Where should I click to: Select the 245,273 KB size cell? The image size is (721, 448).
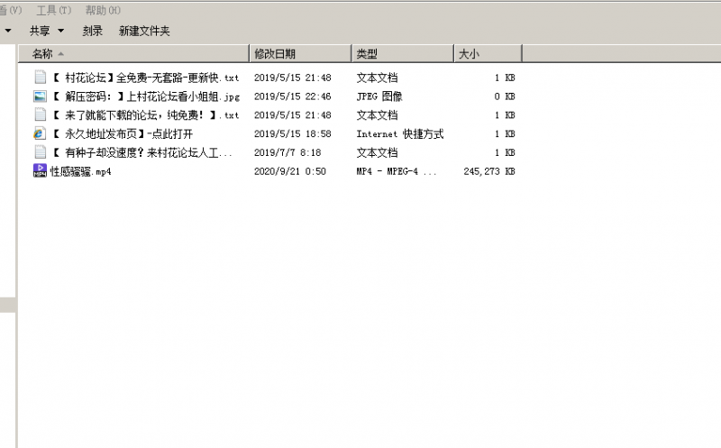tap(488, 171)
